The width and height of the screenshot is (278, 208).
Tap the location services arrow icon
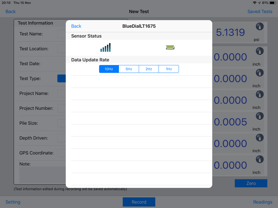click(x=259, y=3)
